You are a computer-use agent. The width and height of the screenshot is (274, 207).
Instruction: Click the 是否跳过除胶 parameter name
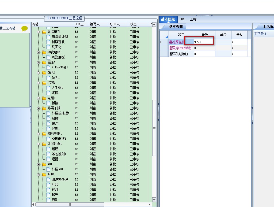pyautogui.click(x=178, y=54)
